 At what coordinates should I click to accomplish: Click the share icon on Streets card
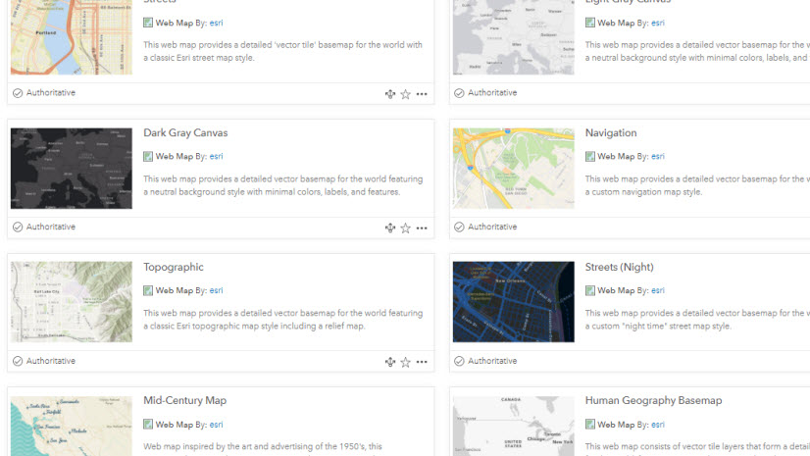[390, 94]
